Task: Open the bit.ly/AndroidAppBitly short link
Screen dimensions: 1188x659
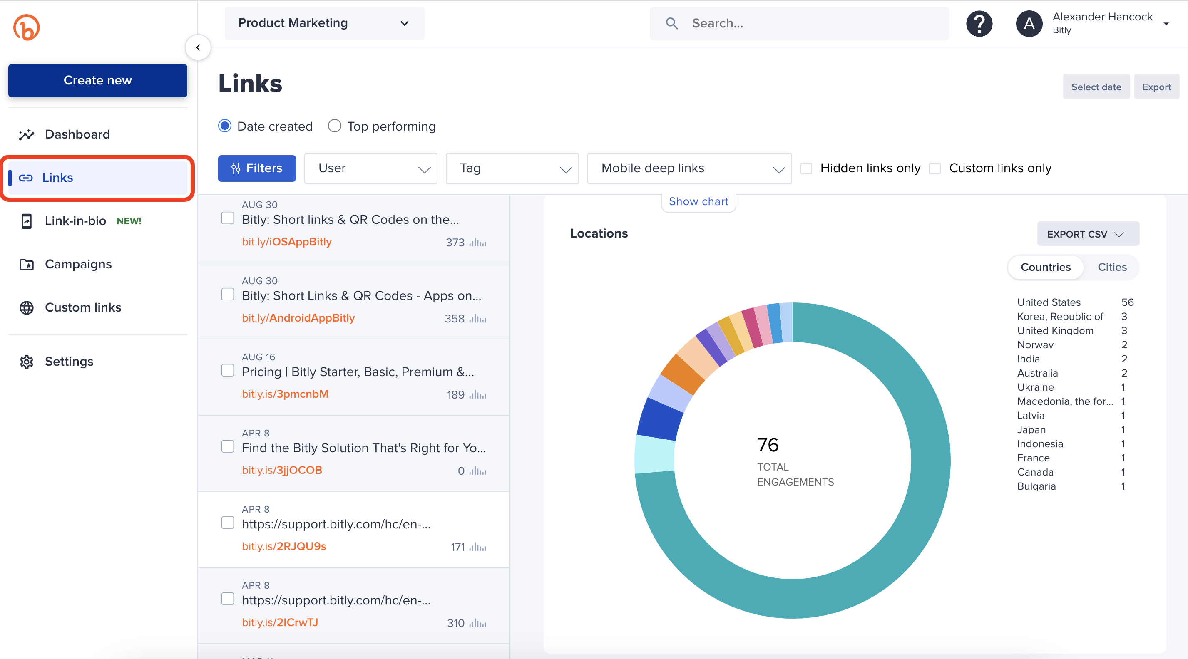Action: 298,317
